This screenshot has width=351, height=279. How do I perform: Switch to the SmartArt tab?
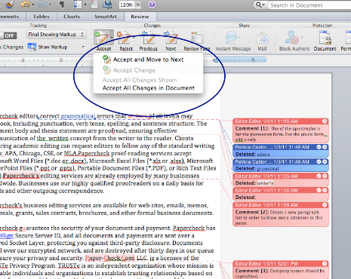click(x=106, y=17)
